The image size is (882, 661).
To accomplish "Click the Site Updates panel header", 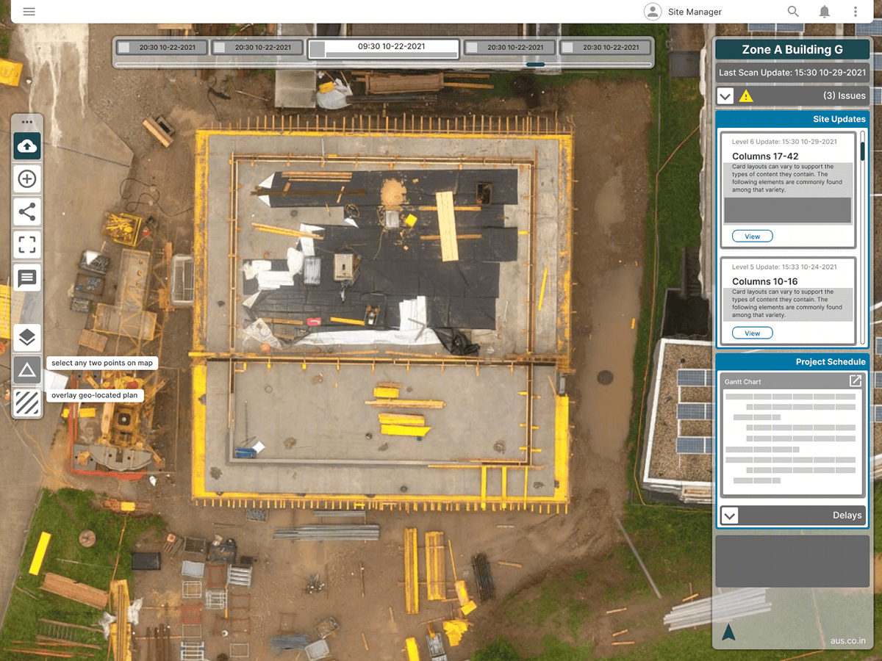I will click(x=792, y=119).
